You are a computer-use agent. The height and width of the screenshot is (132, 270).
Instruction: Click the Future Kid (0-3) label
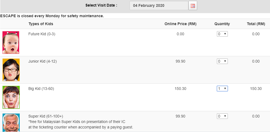click(42, 34)
